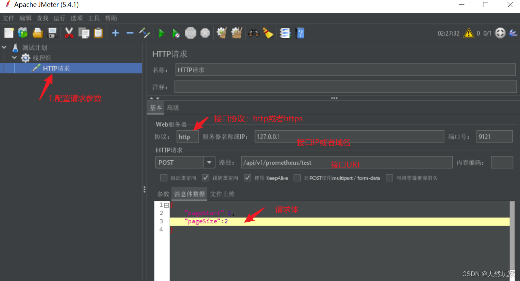The image size is (520, 281).
Task: Click the Reset Search brush icon
Action: (x=268, y=33)
